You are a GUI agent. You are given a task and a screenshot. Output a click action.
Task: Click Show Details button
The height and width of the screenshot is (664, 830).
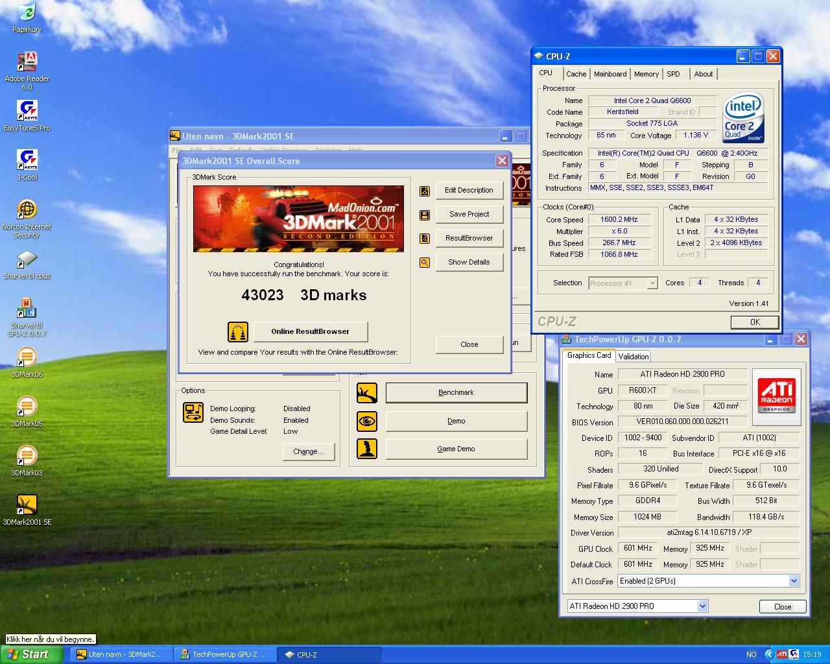click(x=469, y=263)
